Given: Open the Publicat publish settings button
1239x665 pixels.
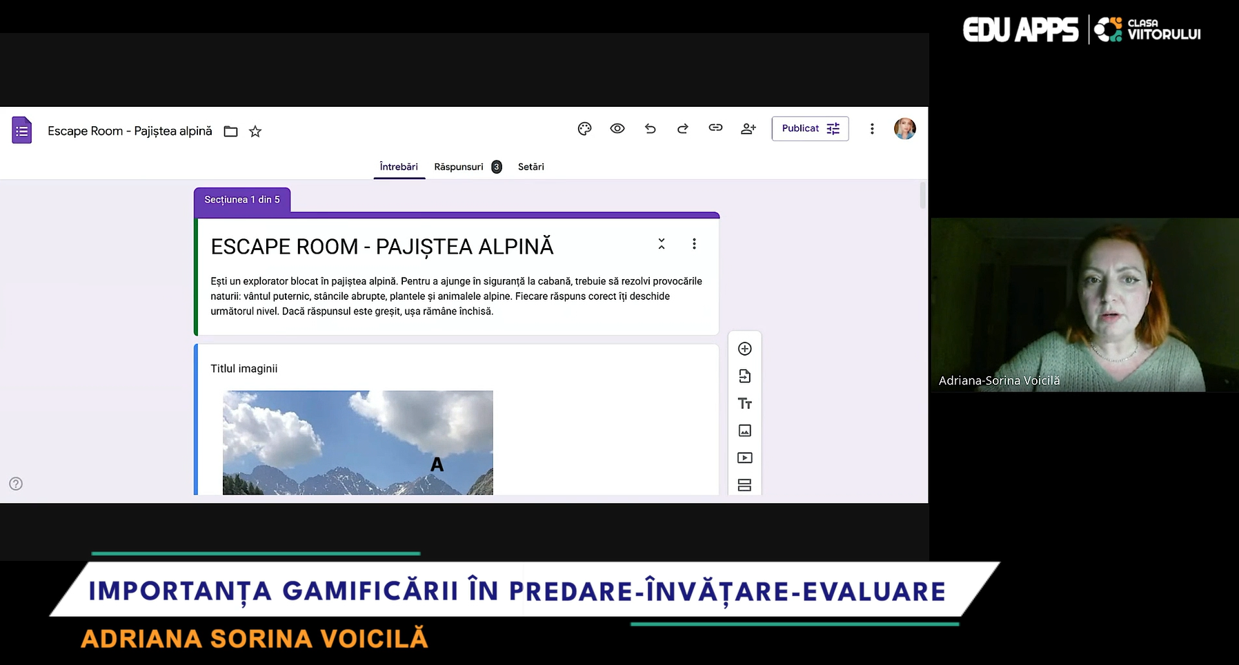Looking at the screenshot, I should click(810, 129).
